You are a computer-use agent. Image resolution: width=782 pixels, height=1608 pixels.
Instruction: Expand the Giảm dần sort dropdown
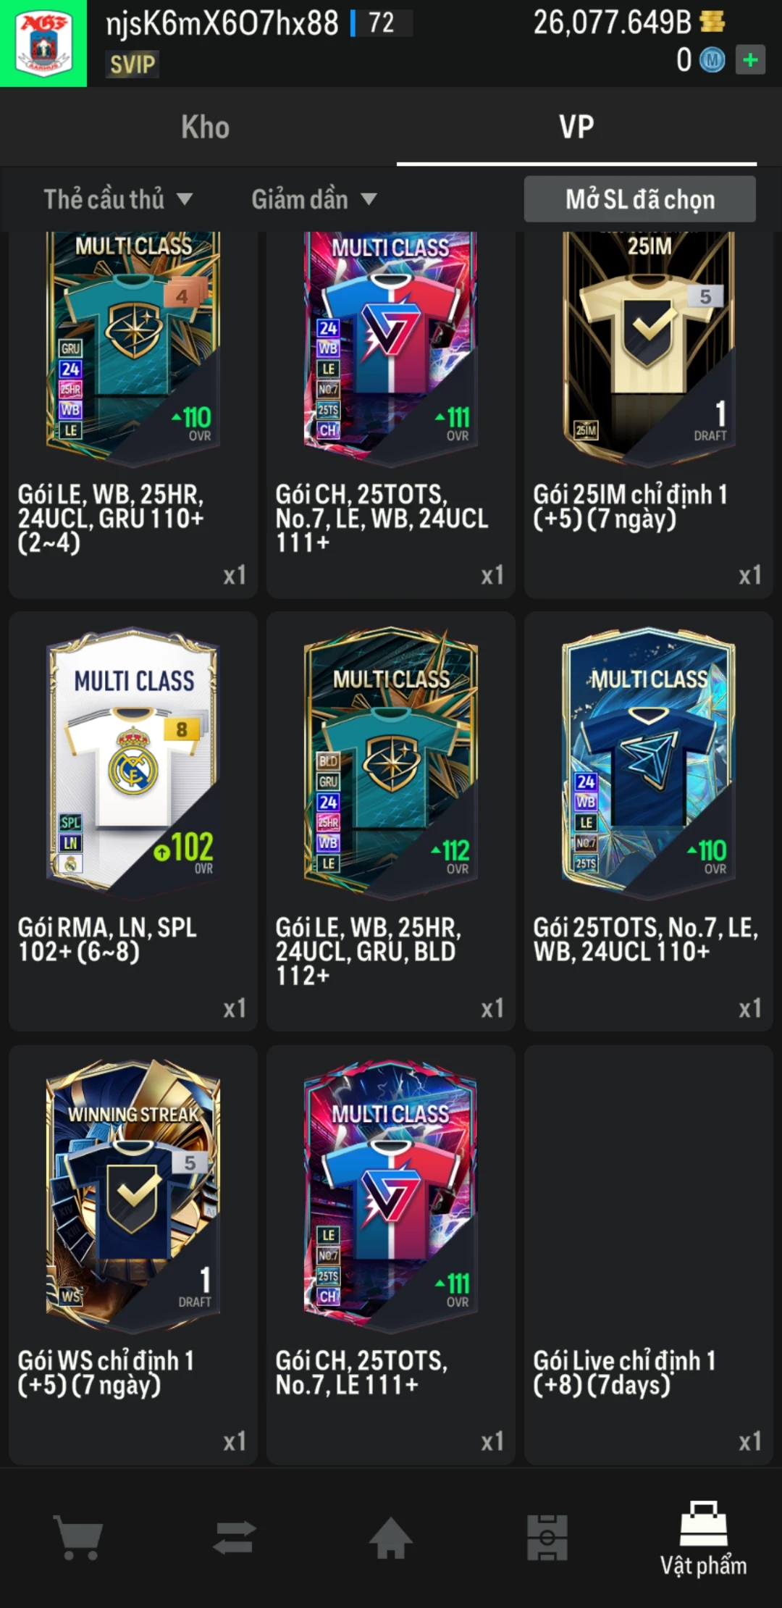click(314, 199)
